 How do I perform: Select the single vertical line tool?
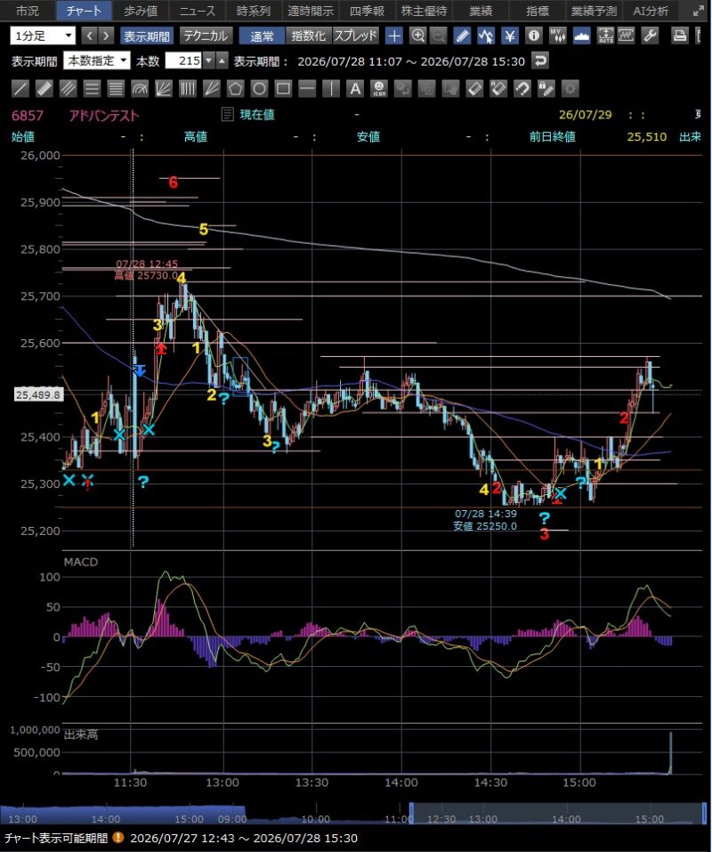tap(331, 88)
